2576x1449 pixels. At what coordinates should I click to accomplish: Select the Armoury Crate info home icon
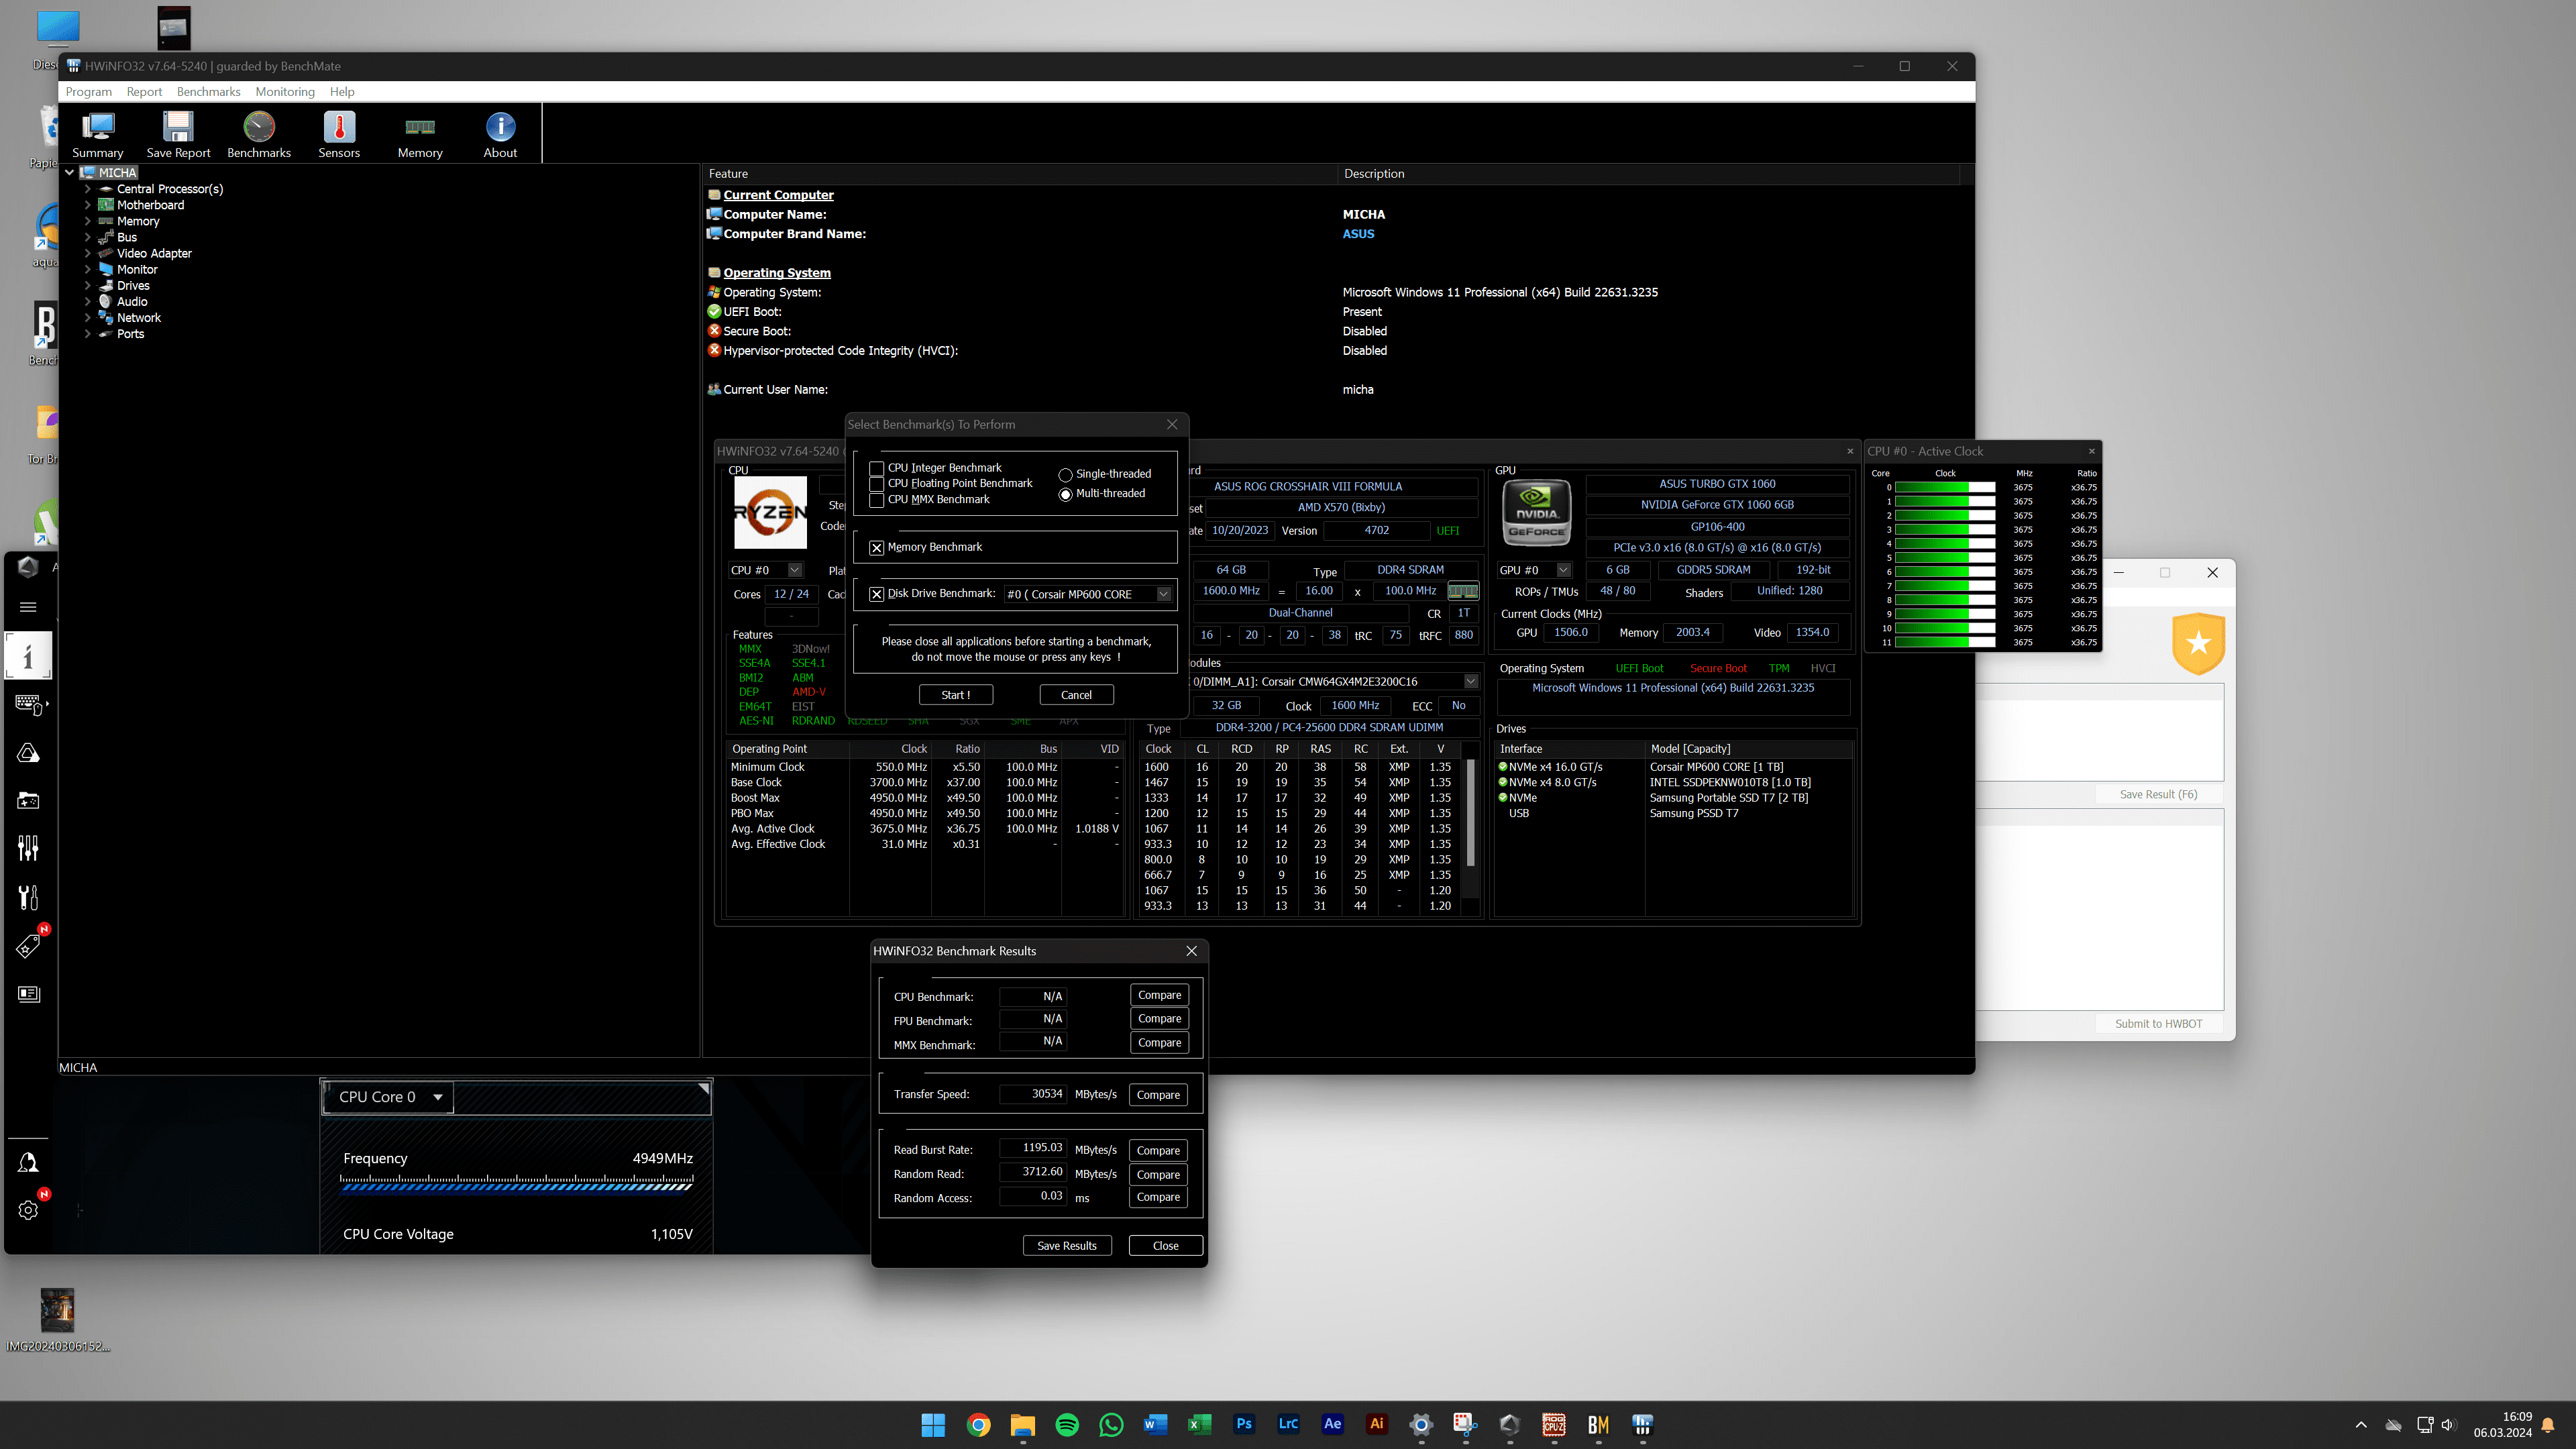coord(28,656)
